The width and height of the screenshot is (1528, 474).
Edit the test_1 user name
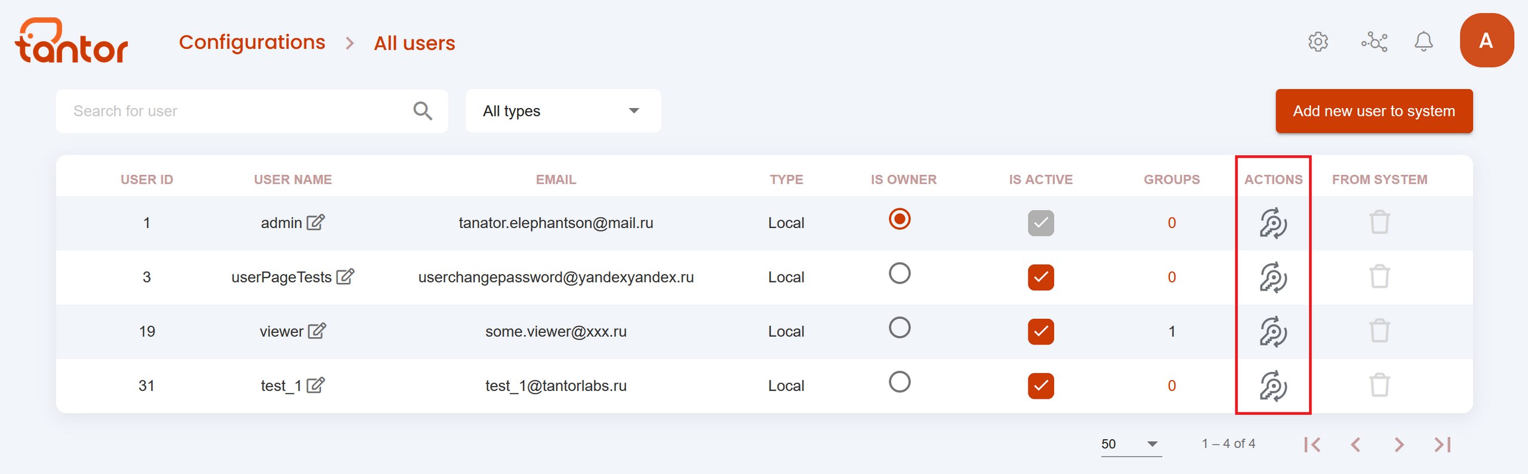coord(315,385)
